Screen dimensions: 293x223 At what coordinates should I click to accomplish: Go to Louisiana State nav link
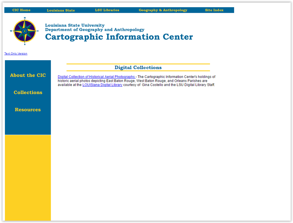click(61, 10)
